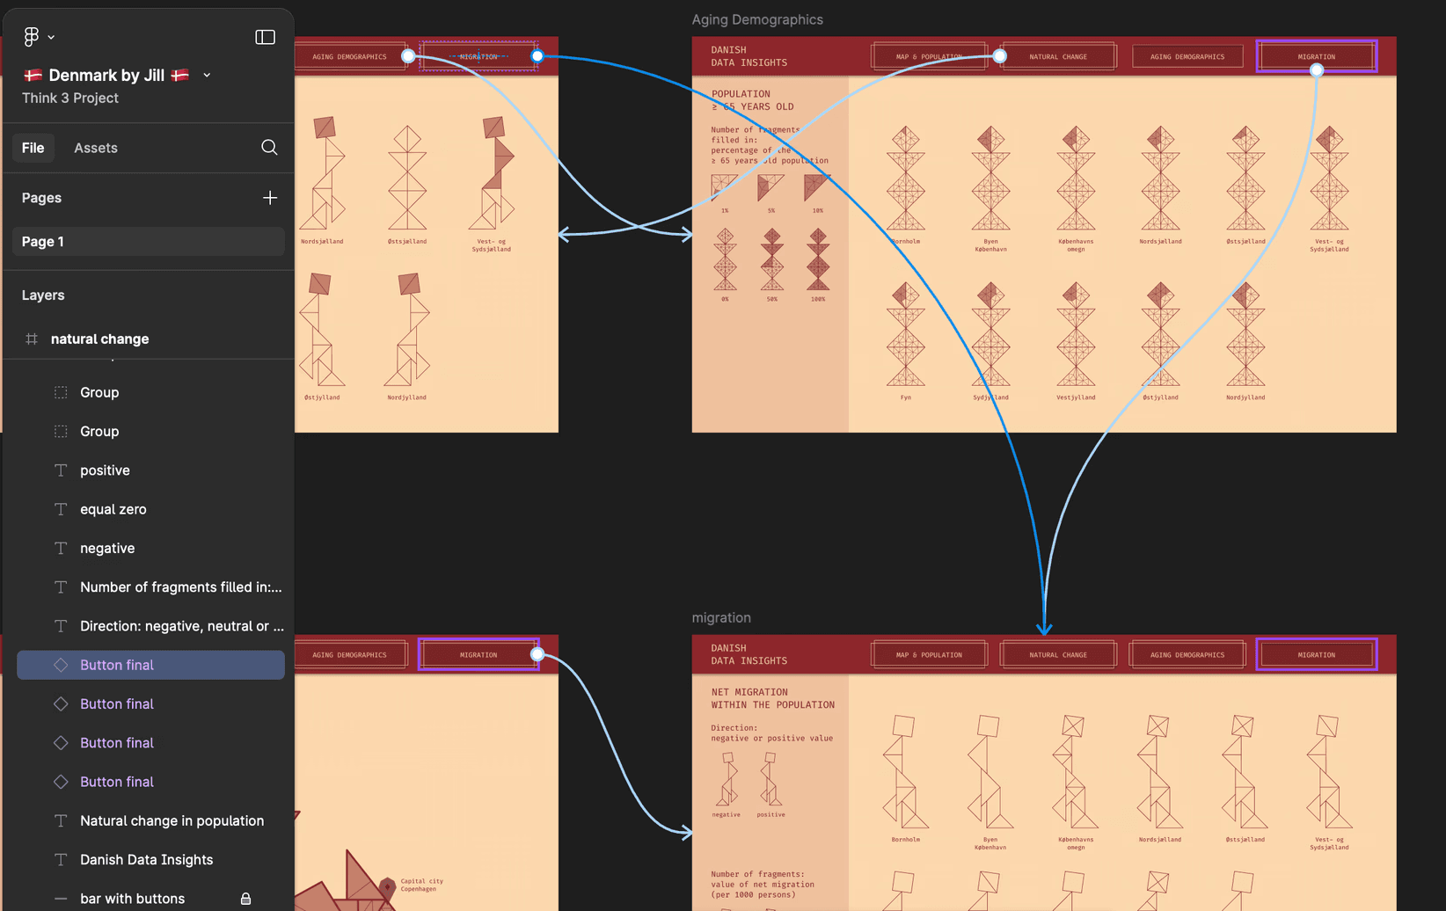Click the group icon of the second Group layer
This screenshot has width=1446, height=911.
[61, 431]
